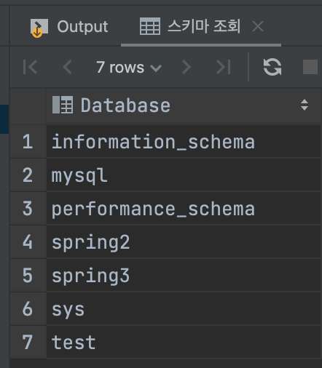The image size is (322, 368).
Task: Switch to the Output tab
Action: click(69, 26)
